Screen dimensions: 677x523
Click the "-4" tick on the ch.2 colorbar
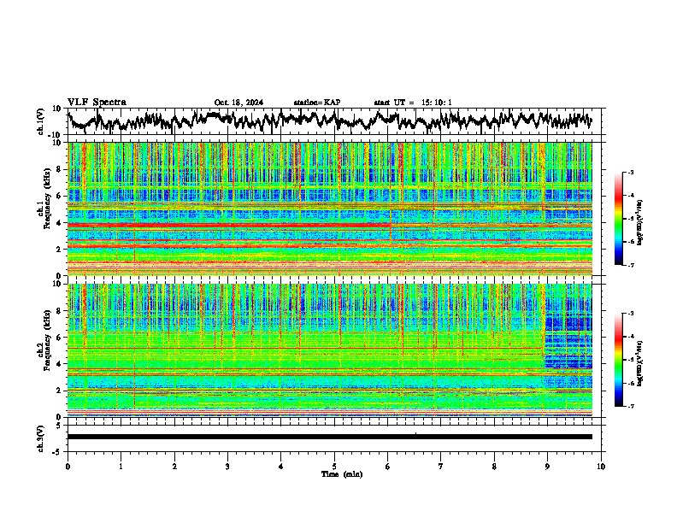tap(630, 337)
